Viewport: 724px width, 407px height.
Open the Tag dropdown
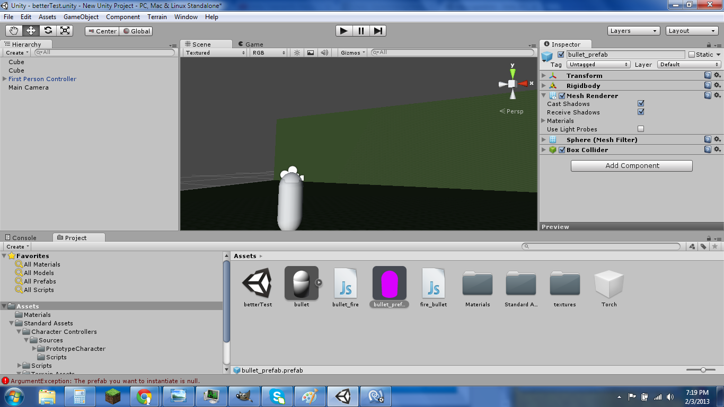coord(598,65)
